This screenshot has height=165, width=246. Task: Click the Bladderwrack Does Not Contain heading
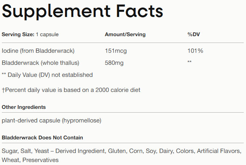pos(42,138)
